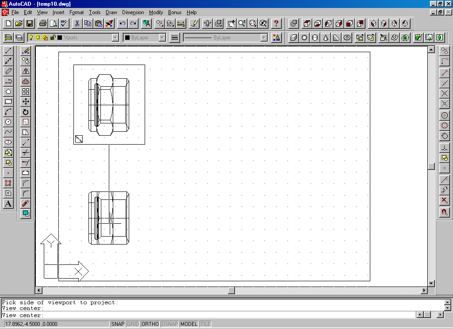Select the solid Sphere tool
Image resolution: width=453 pixels, height=329 pixels.
(x=304, y=38)
